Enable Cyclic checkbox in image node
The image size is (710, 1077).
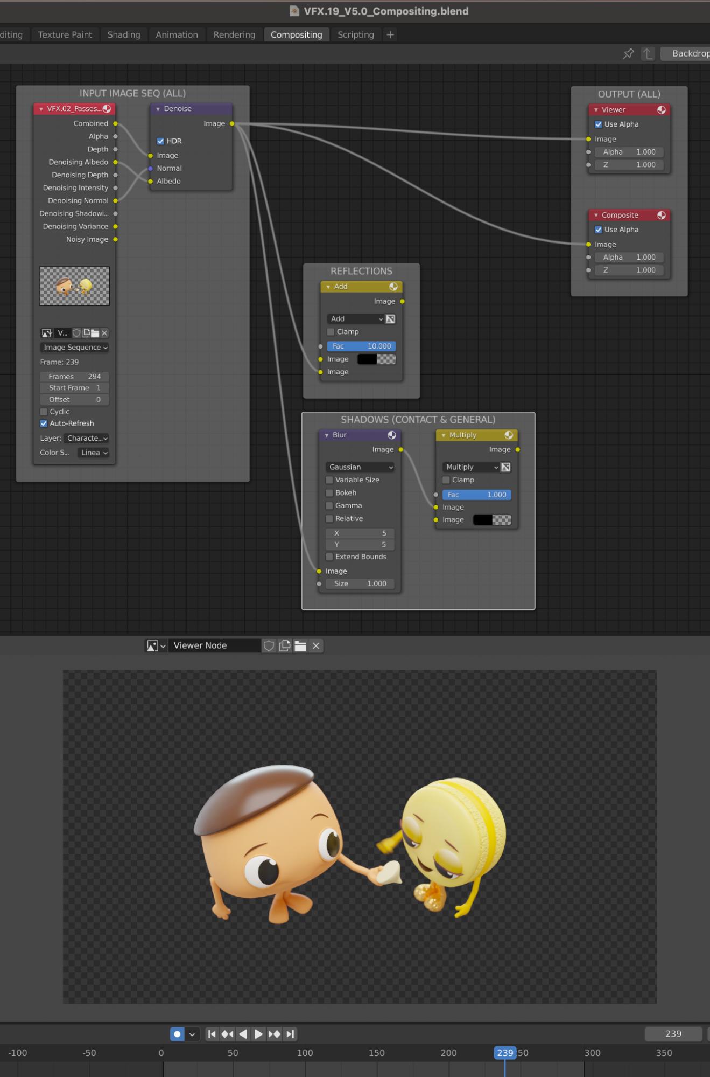pyautogui.click(x=44, y=412)
